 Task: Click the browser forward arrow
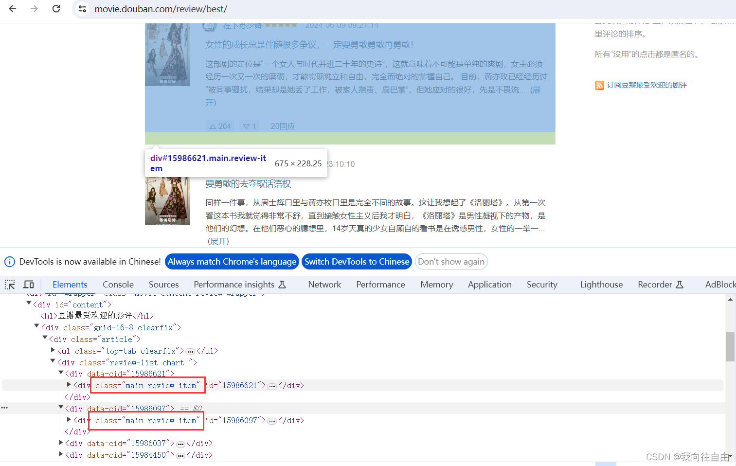34,9
